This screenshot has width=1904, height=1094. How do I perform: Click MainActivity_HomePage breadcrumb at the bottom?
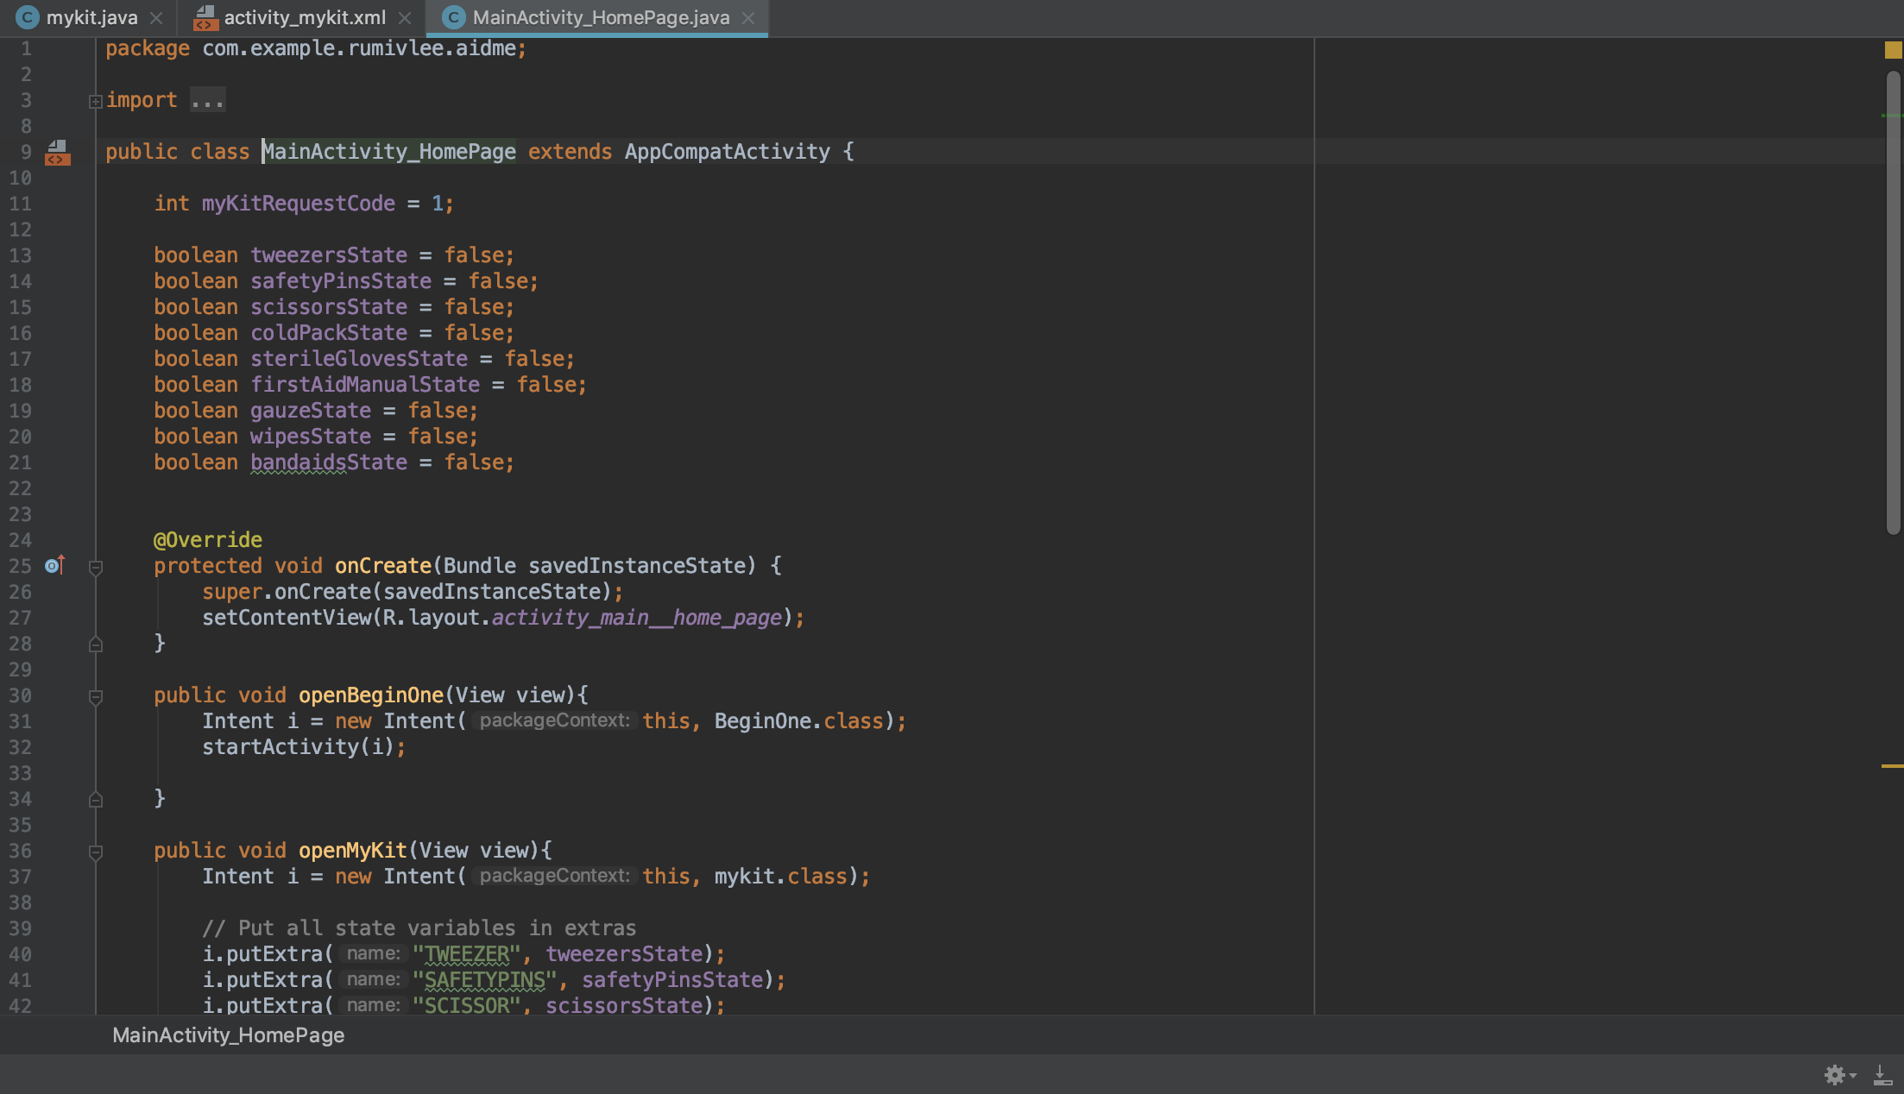(228, 1034)
